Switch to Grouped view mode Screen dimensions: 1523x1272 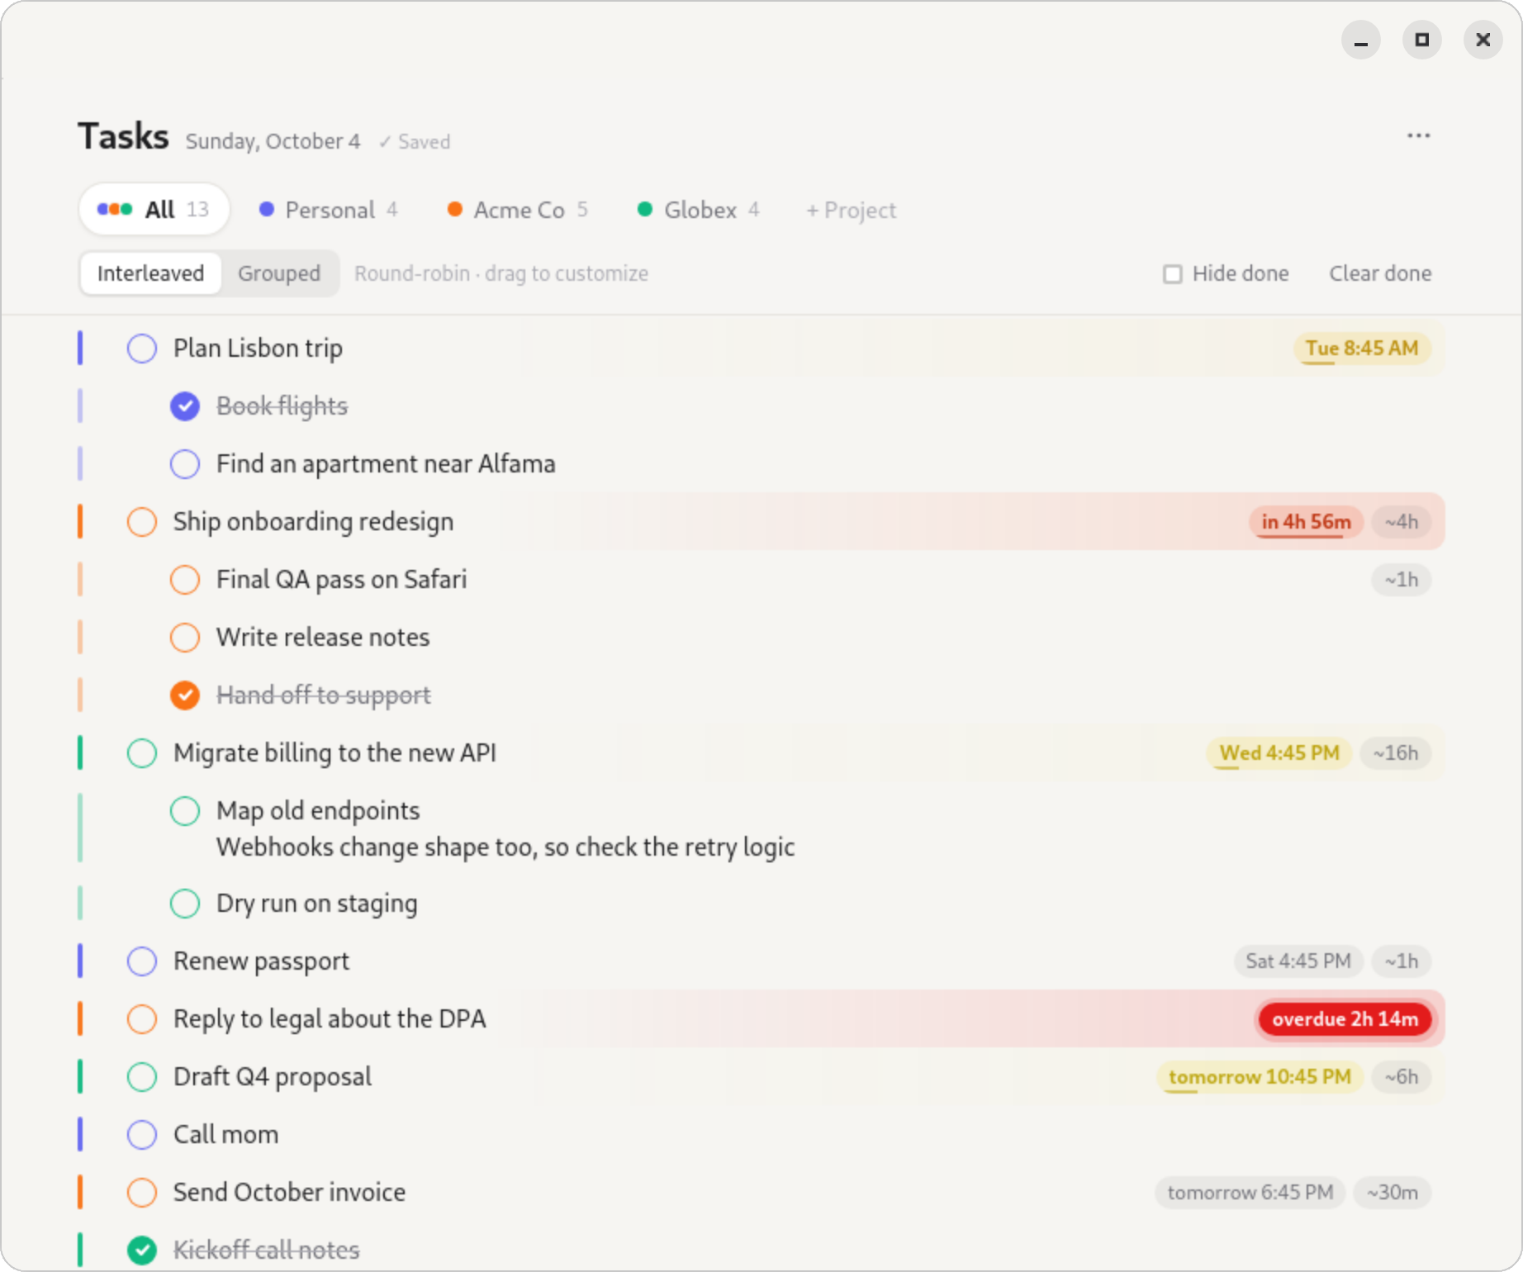pyautogui.click(x=279, y=273)
